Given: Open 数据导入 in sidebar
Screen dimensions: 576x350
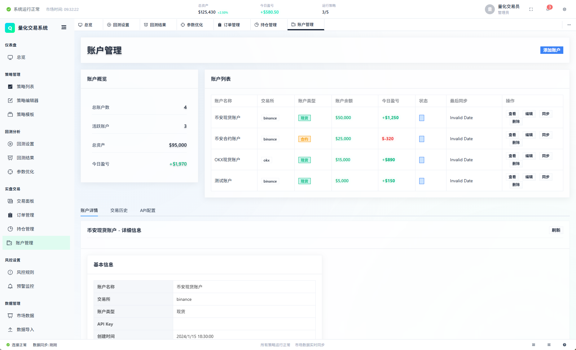Looking at the screenshot, I should [36, 330].
